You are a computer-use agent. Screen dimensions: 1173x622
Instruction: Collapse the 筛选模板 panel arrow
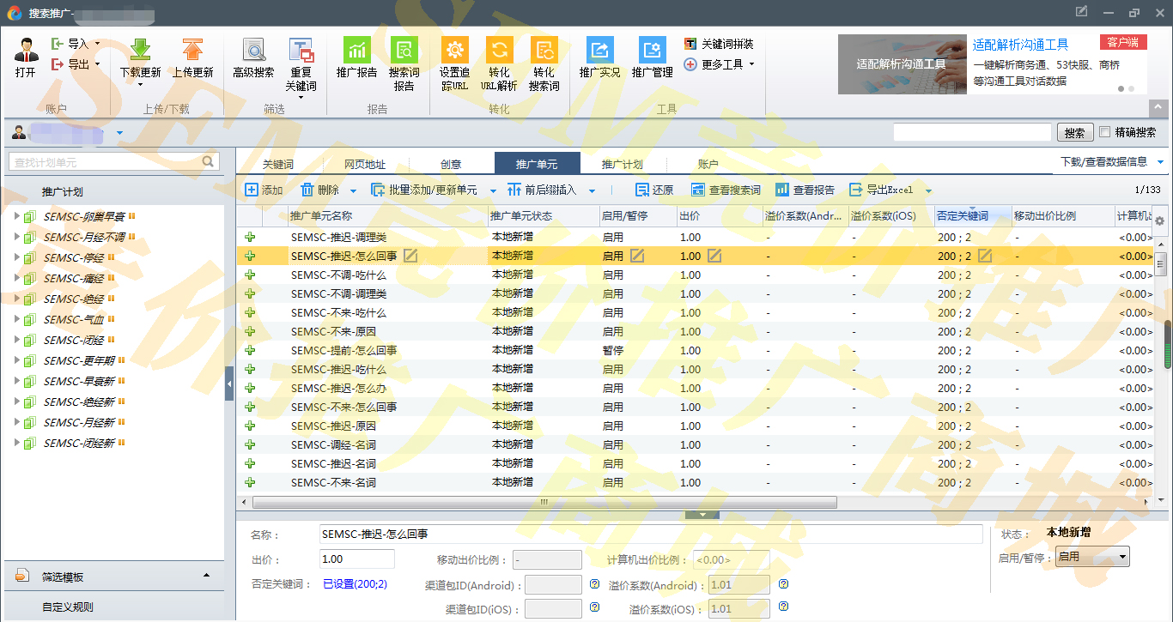click(x=206, y=576)
